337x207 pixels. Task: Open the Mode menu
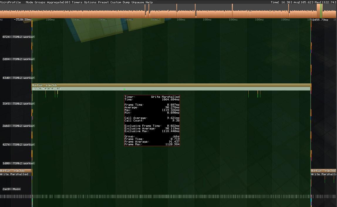[29, 2]
